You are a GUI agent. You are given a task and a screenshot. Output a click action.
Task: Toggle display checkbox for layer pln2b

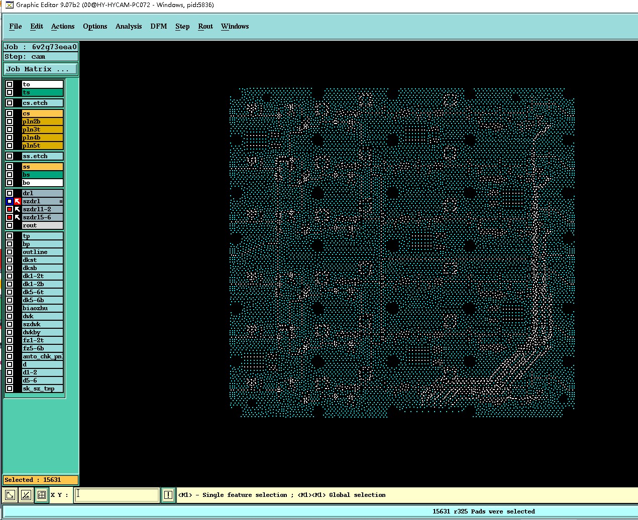pos(10,121)
